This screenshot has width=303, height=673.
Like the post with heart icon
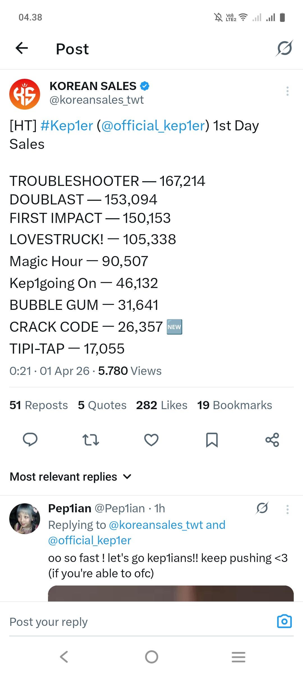[x=151, y=439]
